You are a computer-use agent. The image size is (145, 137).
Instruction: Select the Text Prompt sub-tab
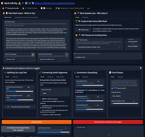click(8, 17)
